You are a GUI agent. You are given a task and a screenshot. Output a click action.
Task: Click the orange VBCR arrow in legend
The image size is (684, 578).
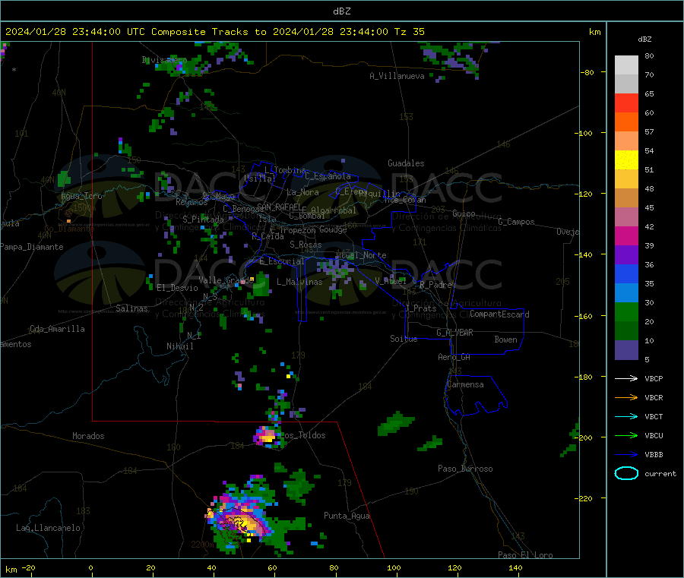pos(626,397)
